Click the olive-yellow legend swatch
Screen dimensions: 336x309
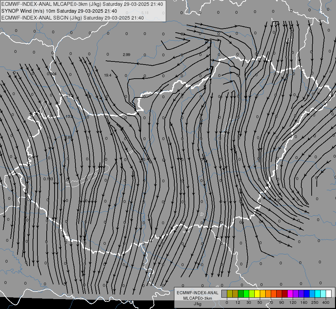[x=230, y=294]
